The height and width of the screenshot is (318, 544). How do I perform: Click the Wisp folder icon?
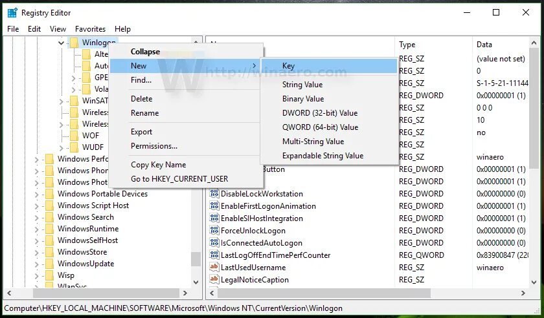50,275
